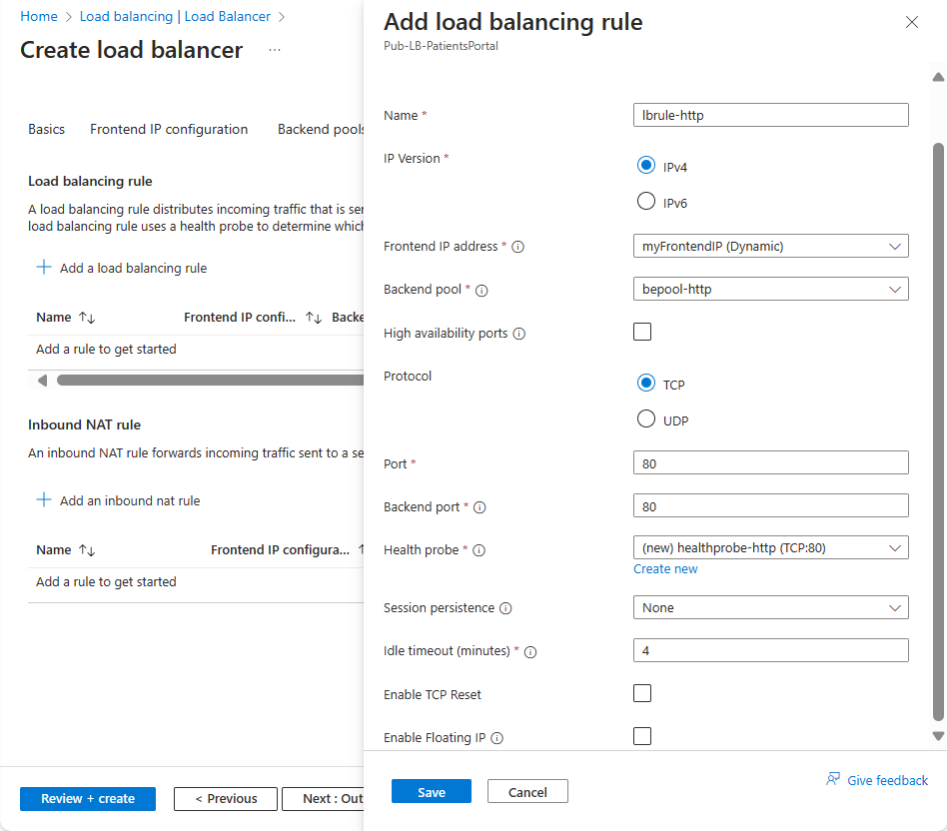Open the Backend pool dropdown
947x831 pixels.
click(x=770, y=289)
